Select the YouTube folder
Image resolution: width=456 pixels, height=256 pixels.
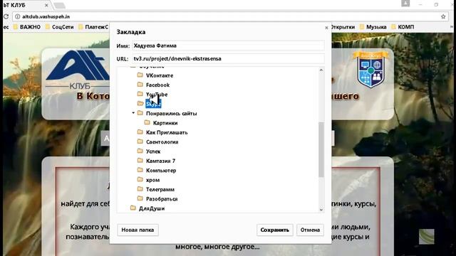click(157, 95)
